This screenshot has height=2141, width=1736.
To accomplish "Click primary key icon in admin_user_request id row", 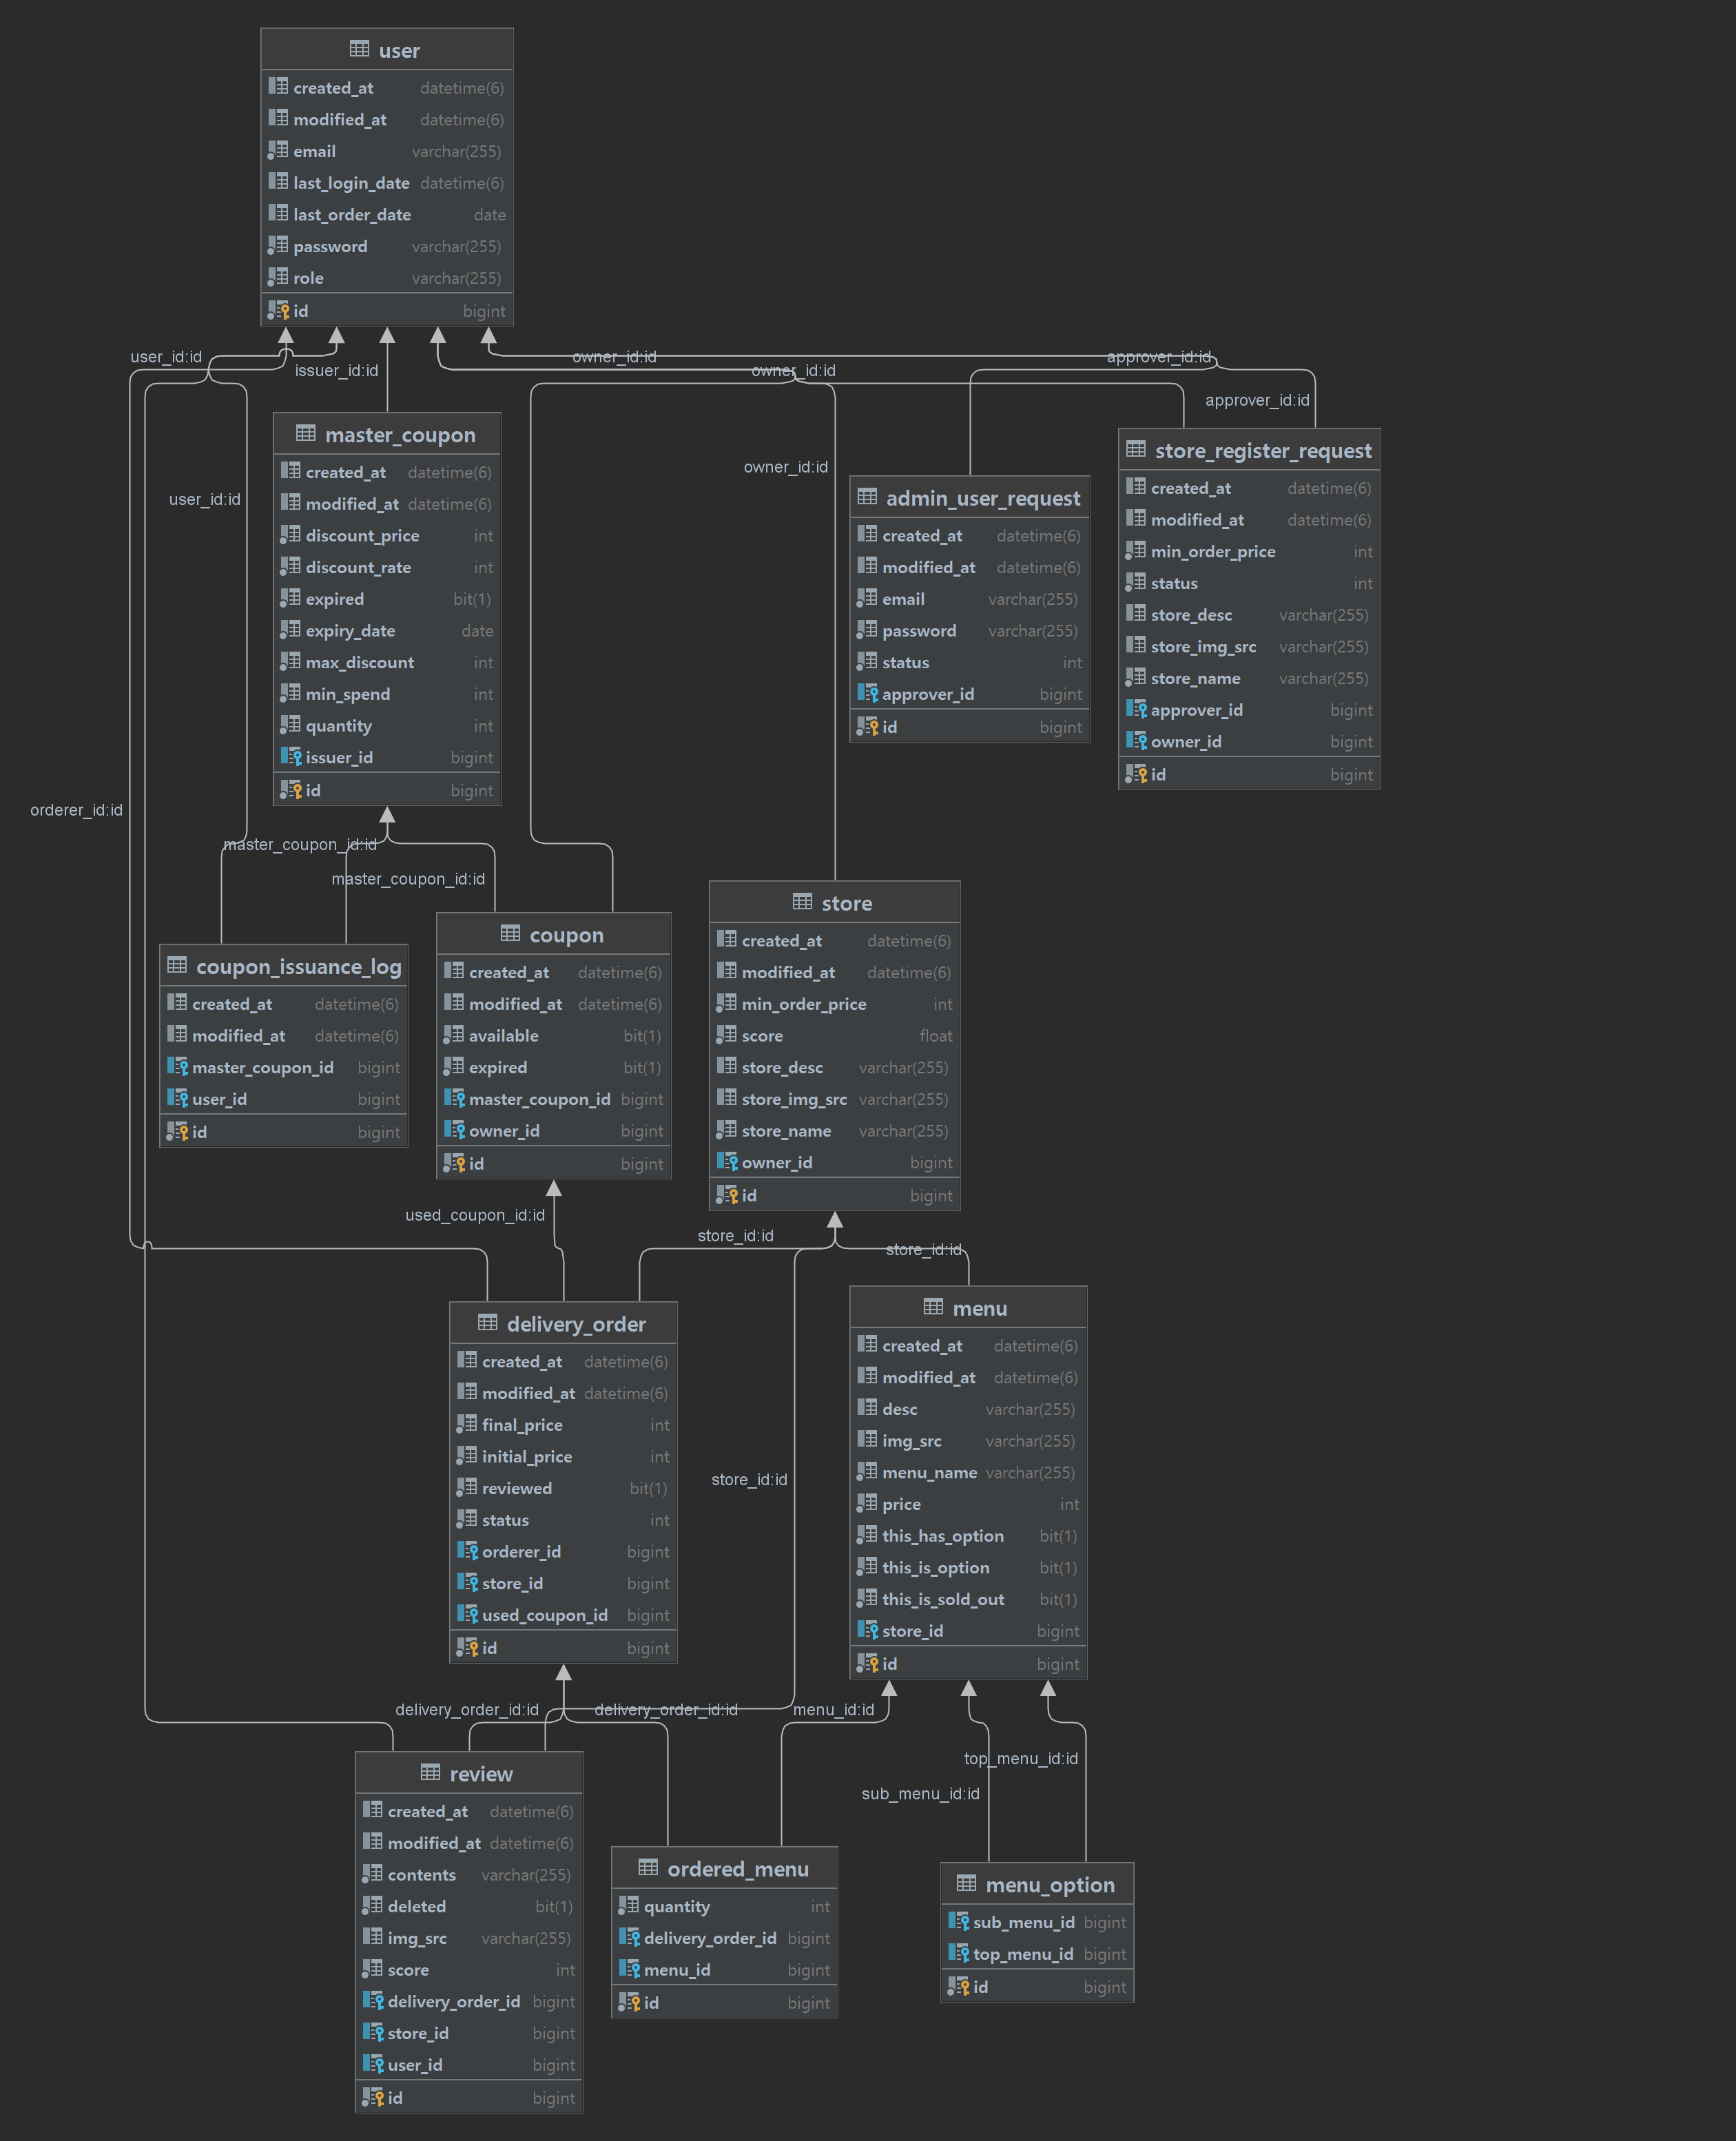I will pos(868,727).
